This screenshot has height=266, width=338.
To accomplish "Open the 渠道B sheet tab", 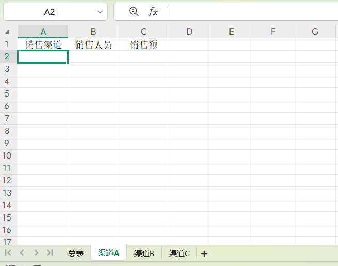I will [x=144, y=253].
